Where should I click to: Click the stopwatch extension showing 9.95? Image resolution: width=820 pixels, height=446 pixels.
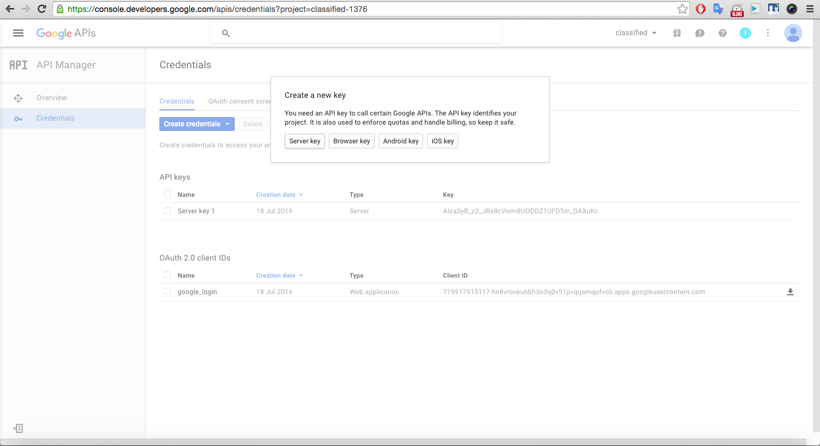[737, 10]
